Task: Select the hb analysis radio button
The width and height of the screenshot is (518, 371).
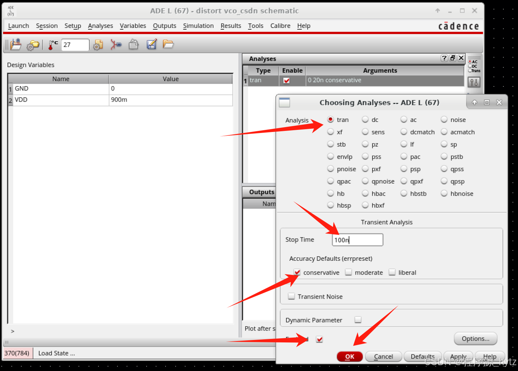Action: click(331, 194)
